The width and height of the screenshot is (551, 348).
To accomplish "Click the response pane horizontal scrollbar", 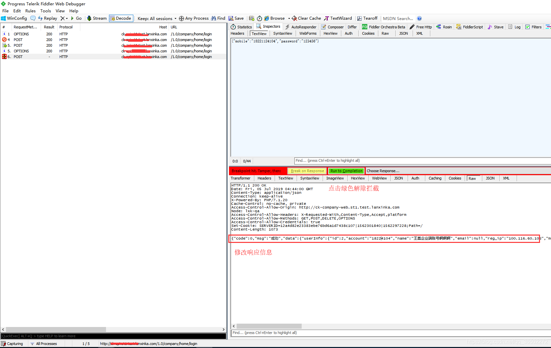I will (269, 326).
